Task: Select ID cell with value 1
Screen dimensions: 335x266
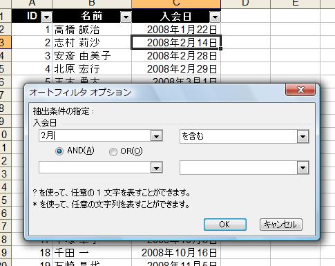Action: [x=32, y=29]
